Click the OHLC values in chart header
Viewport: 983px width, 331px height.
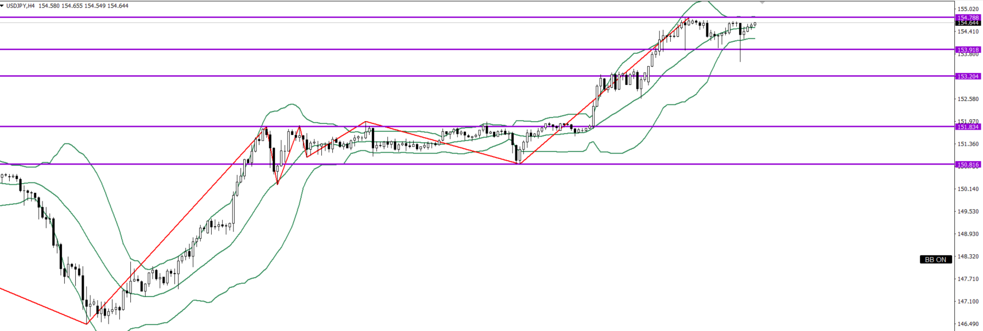pyautogui.click(x=83, y=6)
